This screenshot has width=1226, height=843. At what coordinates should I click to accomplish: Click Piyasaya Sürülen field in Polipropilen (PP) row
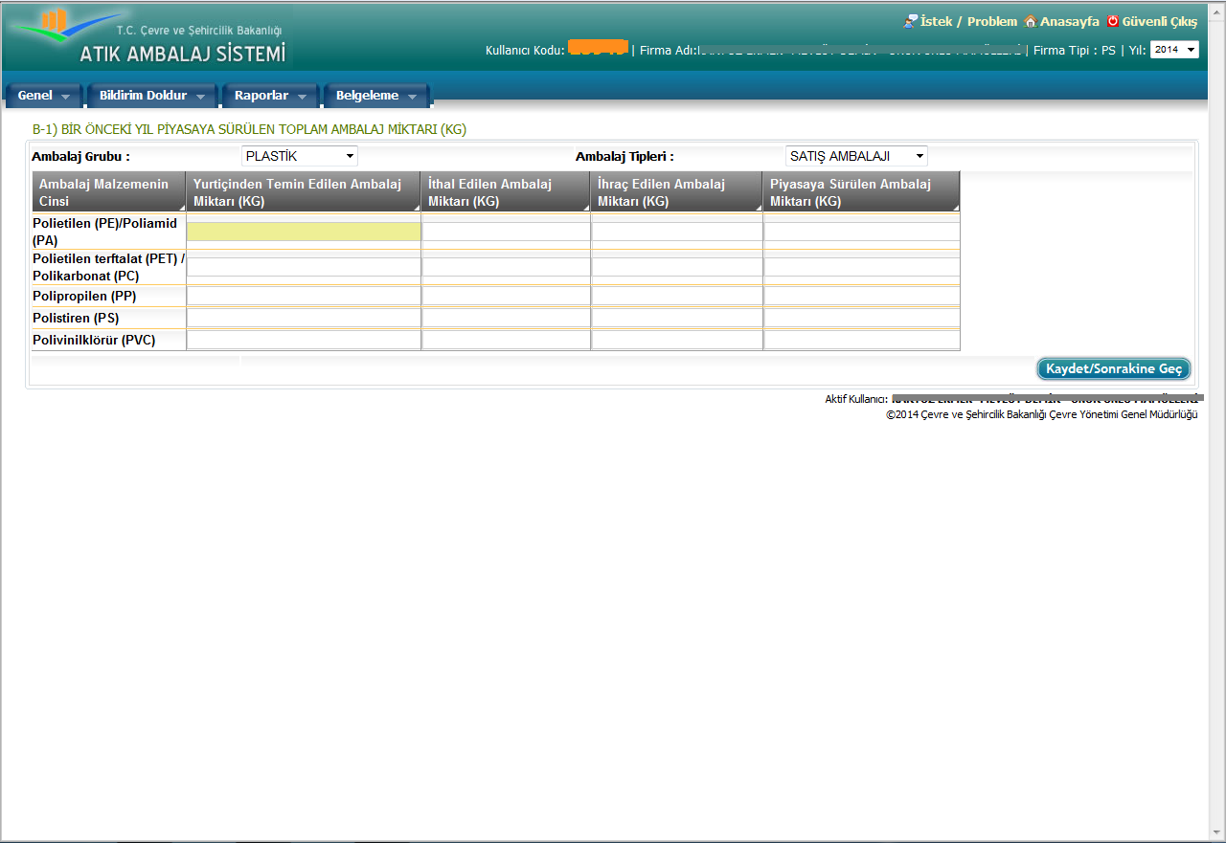click(x=862, y=296)
